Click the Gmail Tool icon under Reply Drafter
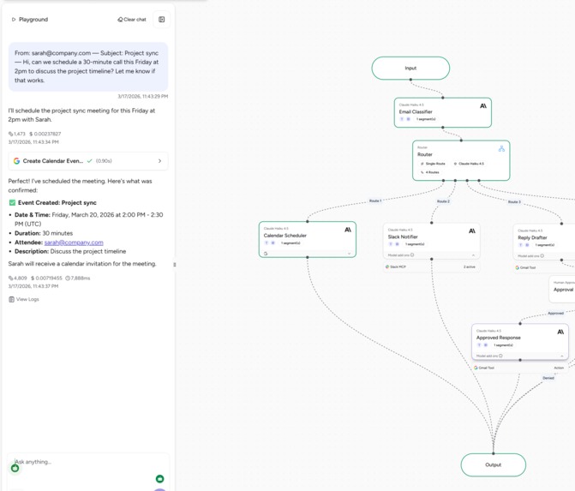 tap(517, 267)
